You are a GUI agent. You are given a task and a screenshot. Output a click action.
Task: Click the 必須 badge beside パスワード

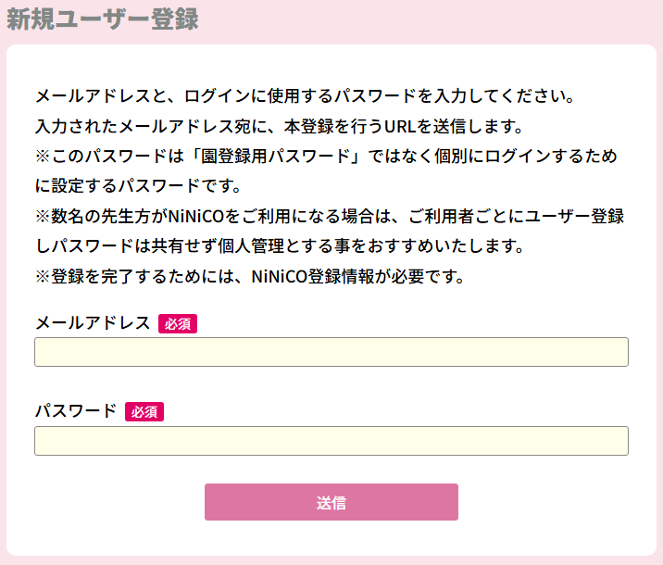[144, 412]
